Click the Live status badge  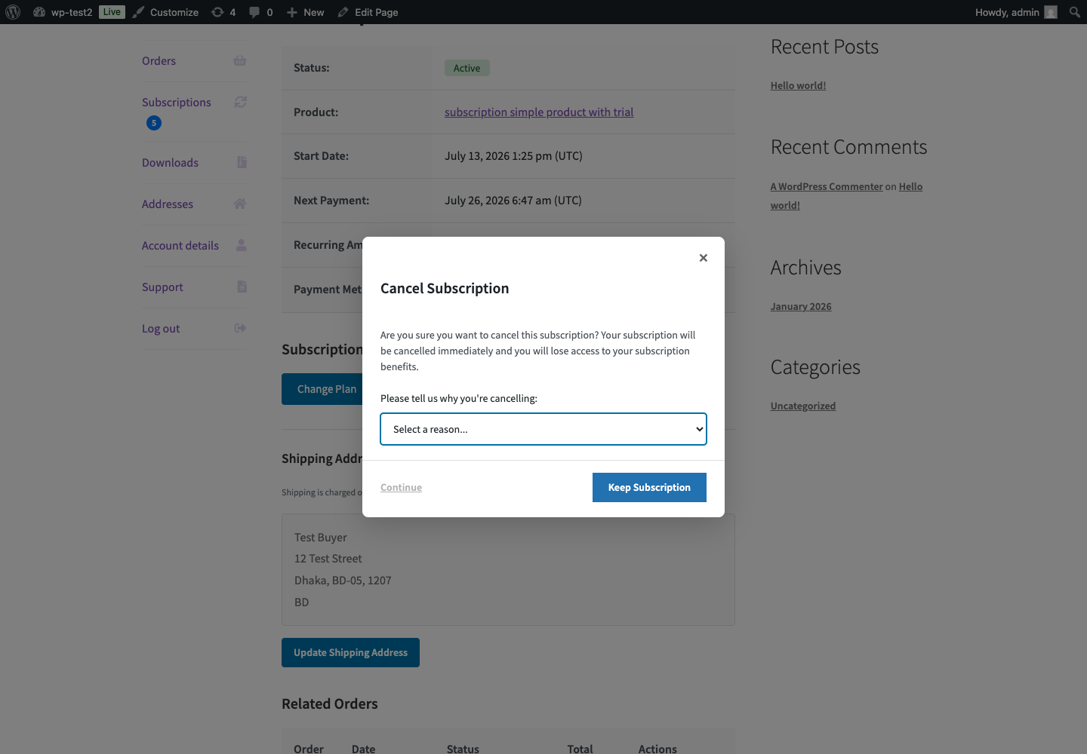click(x=112, y=12)
